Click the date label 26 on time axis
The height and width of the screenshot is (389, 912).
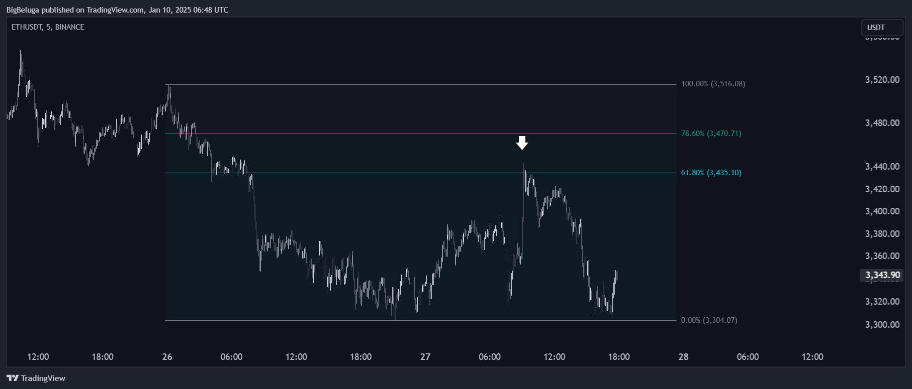(167, 357)
